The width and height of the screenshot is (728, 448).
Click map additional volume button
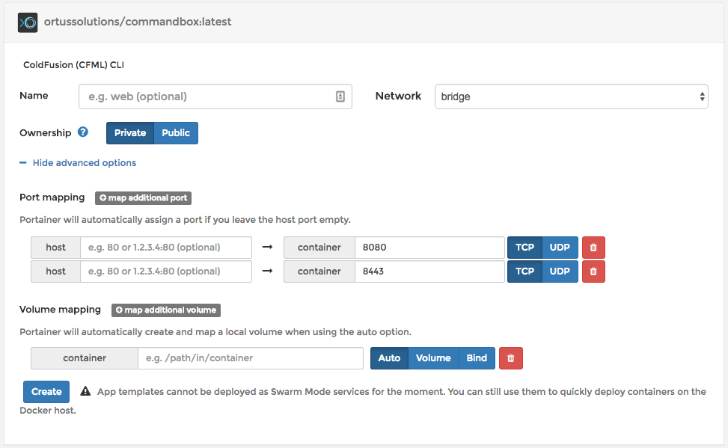pyautogui.click(x=166, y=310)
